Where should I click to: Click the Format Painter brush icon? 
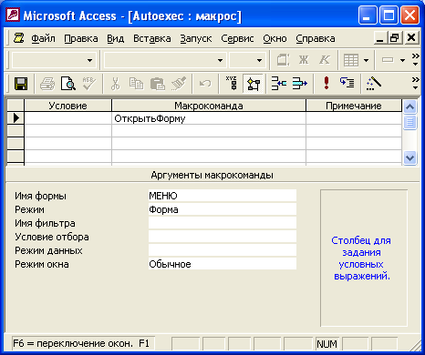[179, 83]
